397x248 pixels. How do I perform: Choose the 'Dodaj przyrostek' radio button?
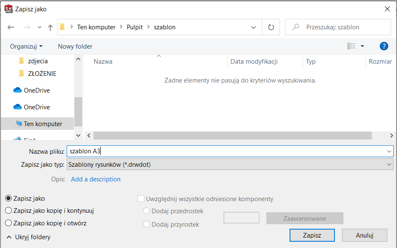(x=146, y=224)
